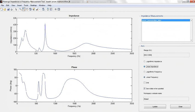Click the Print Figure icon

pos(11,9)
